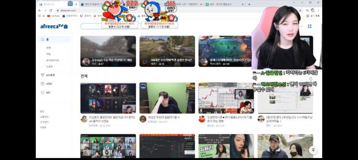Select the 게임 category in sidebar

click(48, 54)
